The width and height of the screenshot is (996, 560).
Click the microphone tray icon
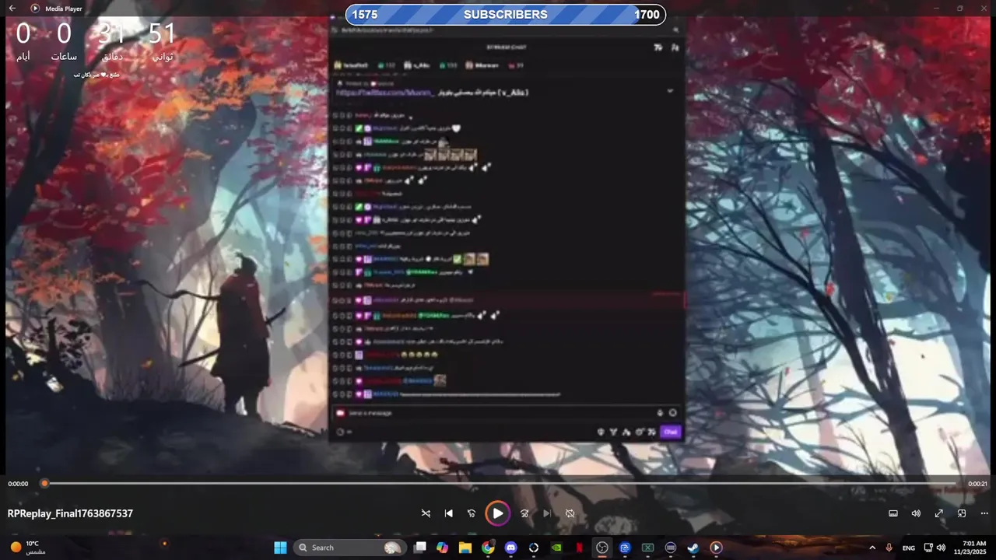tap(889, 548)
